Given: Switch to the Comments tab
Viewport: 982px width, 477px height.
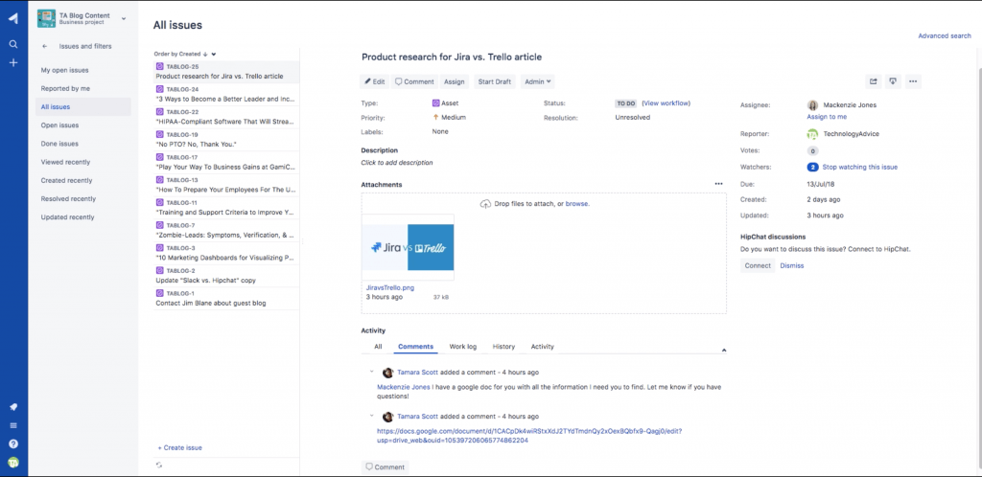Looking at the screenshot, I should (416, 347).
